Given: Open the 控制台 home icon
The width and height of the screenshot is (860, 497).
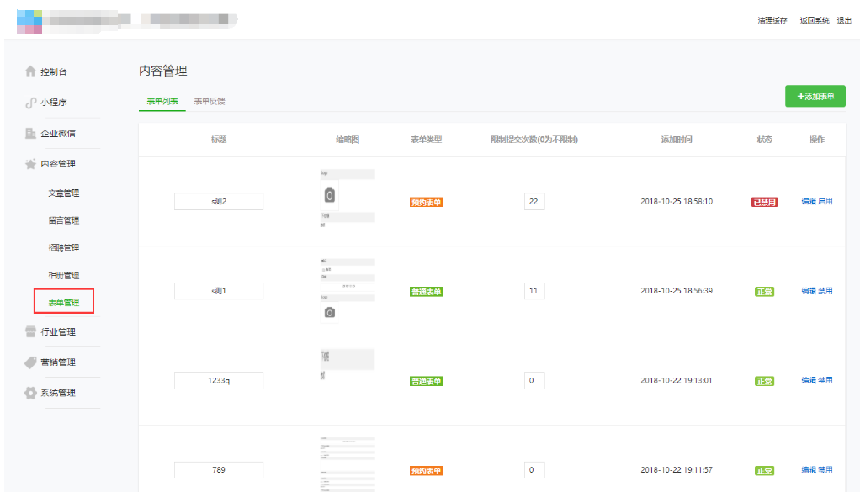Looking at the screenshot, I should pos(30,71).
